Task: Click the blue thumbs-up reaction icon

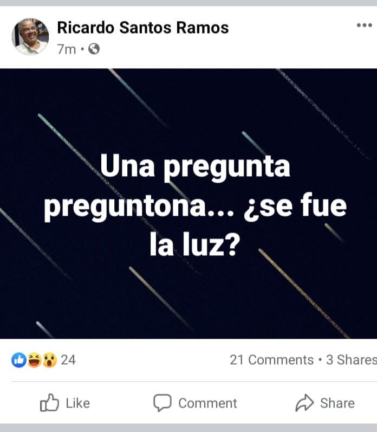Action: 19,360
